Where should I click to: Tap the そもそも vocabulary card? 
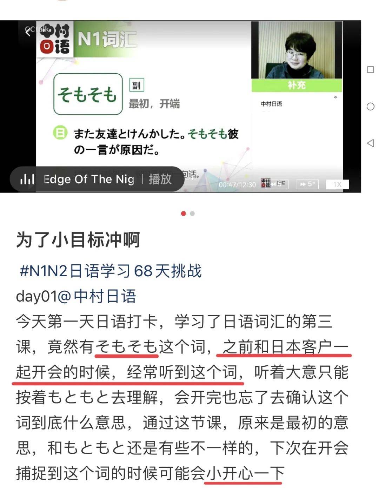(88, 94)
